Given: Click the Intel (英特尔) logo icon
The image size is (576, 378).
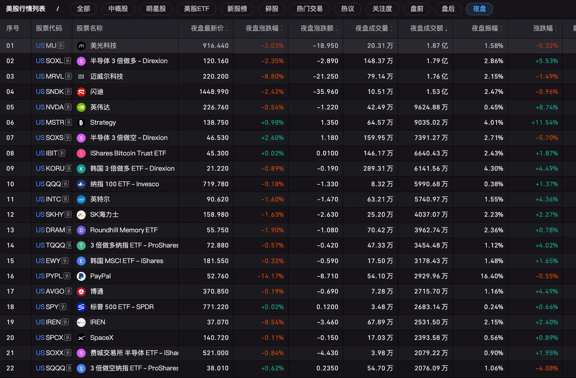Looking at the screenshot, I should tap(81, 199).
